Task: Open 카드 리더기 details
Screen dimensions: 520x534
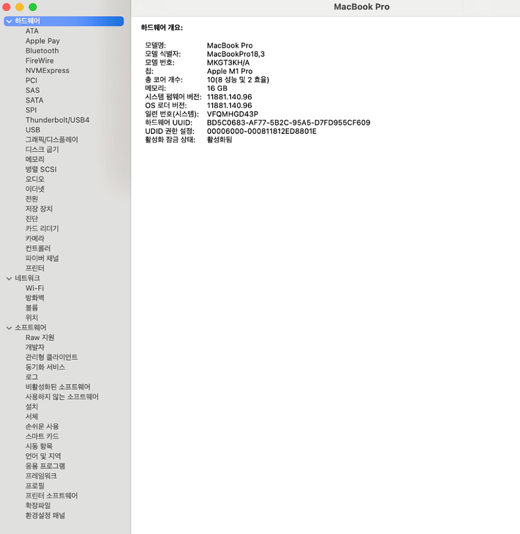Action: tap(42, 229)
